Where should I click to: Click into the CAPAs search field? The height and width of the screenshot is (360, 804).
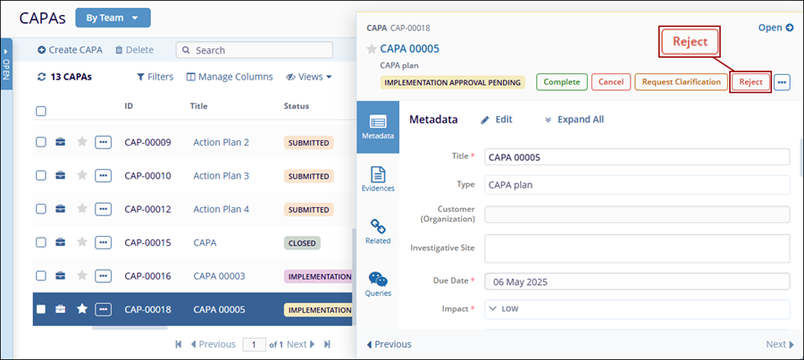(255, 50)
